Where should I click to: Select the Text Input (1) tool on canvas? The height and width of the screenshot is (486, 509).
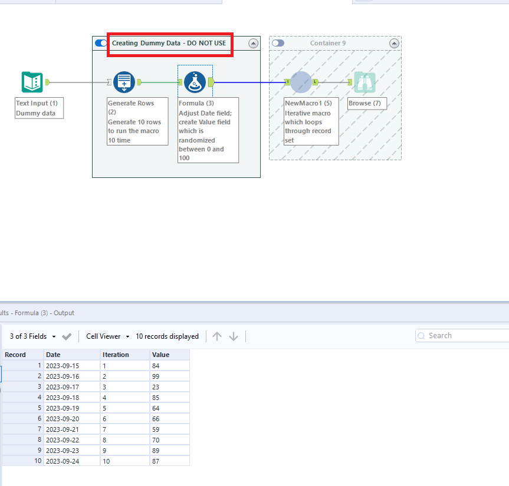click(x=31, y=82)
